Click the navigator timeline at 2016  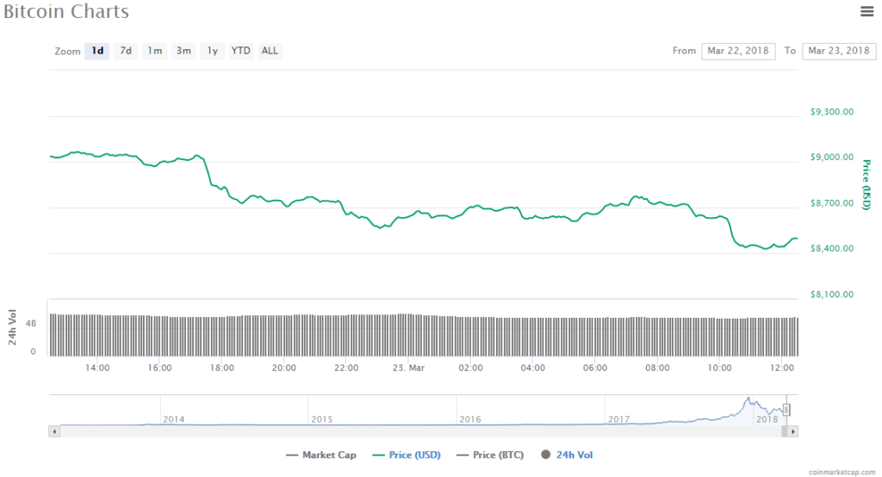pyautogui.click(x=470, y=418)
